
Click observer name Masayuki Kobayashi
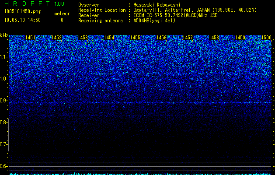coord(157,5)
